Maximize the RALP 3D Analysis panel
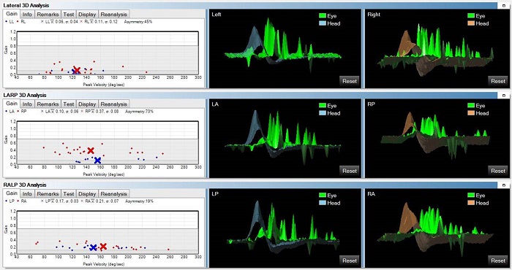The image size is (512, 270). point(503,185)
